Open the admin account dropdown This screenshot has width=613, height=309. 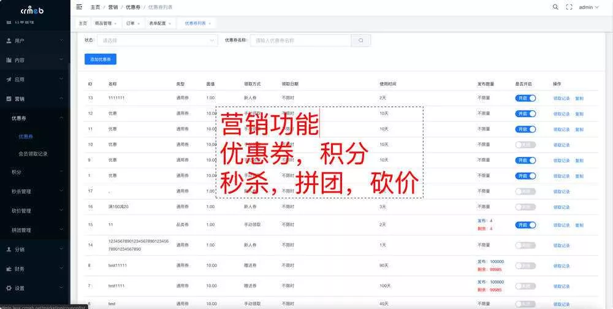pyautogui.click(x=588, y=7)
